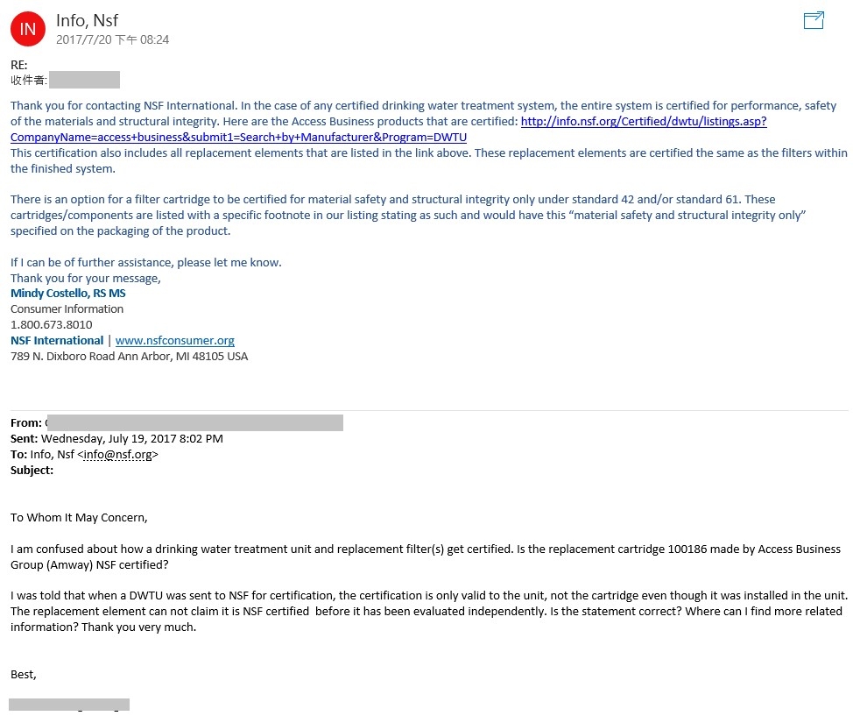This screenshot has height=723, width=853.
Task: Click the 2017/7/20 message timestamp
Action: (113, 39)
